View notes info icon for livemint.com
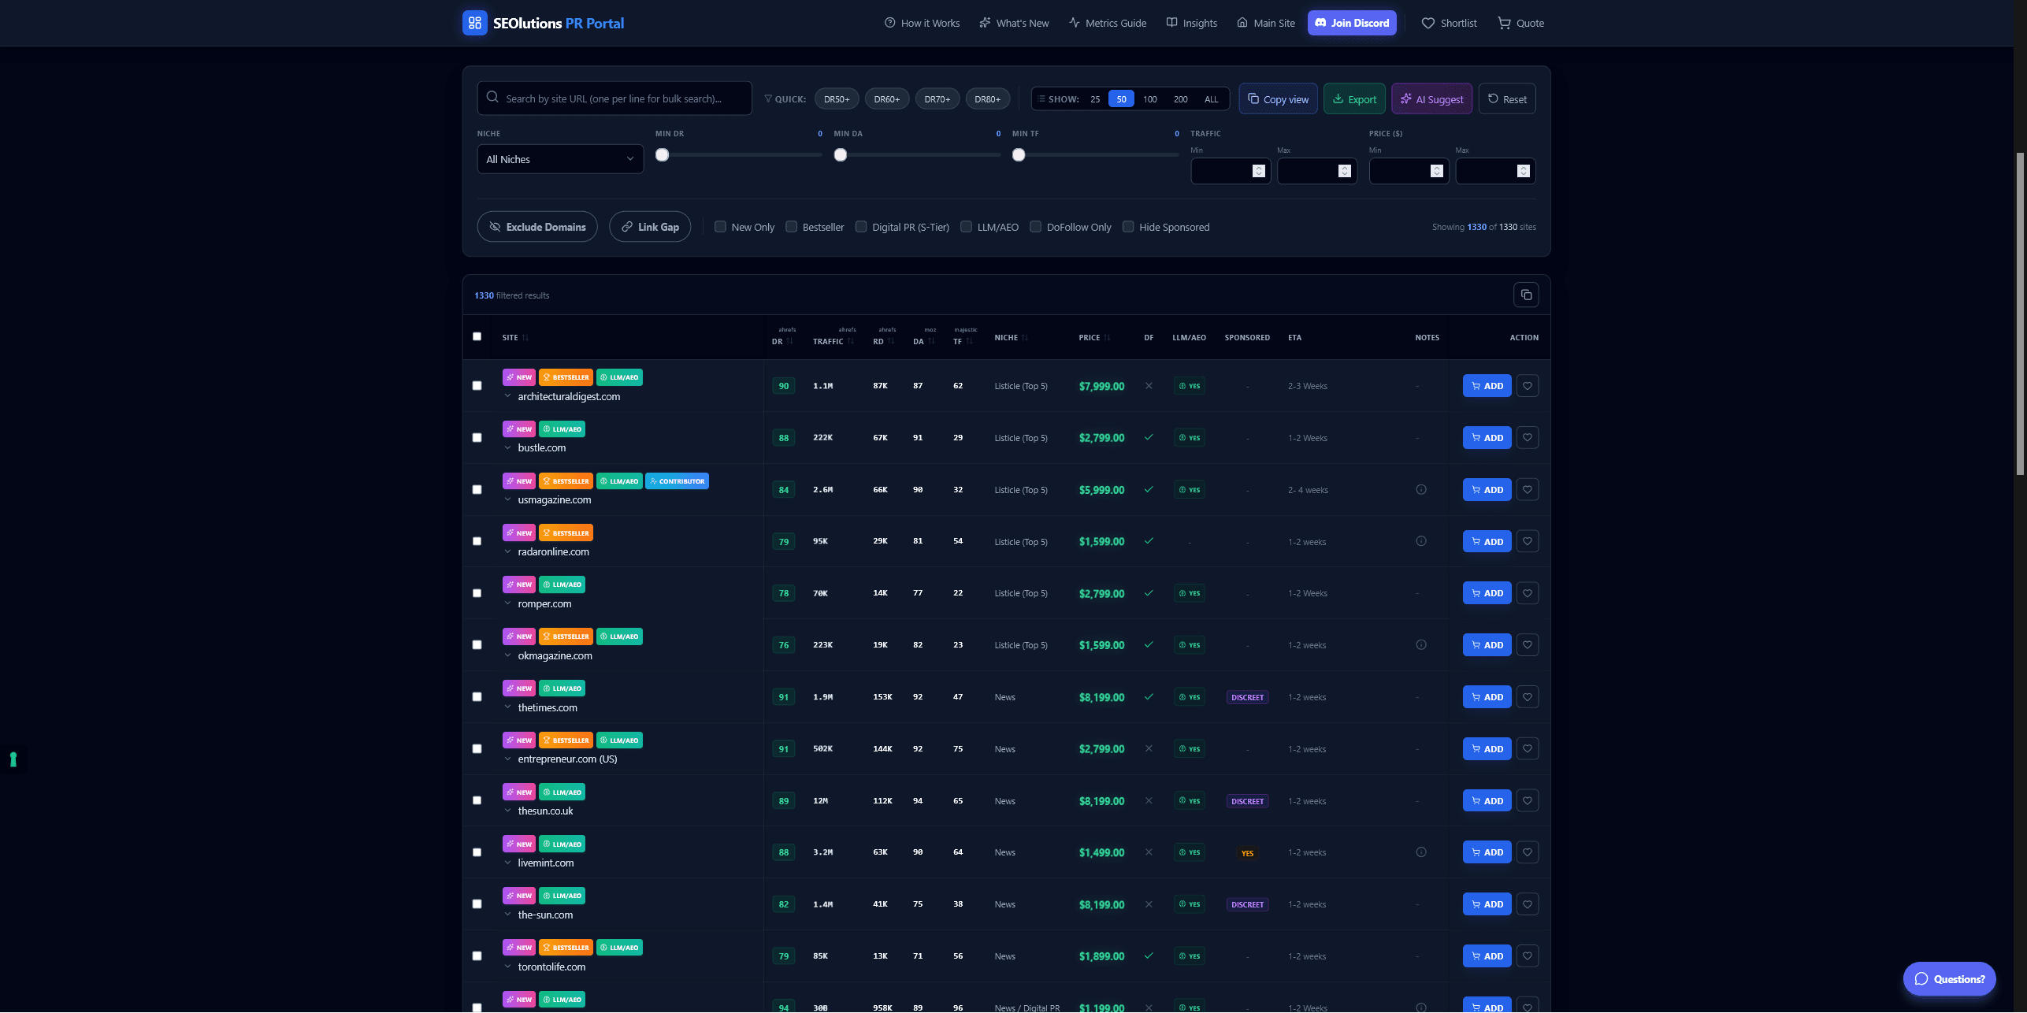2027x1013 pixels. point(1421,852)
